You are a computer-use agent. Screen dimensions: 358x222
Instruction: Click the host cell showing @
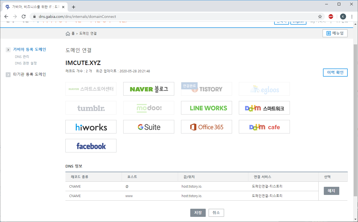click(x=127, y=187)
